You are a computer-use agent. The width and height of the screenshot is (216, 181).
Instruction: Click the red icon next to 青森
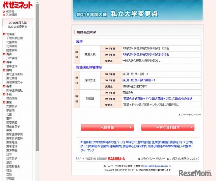pyautogui.click(x=4, y=54)
